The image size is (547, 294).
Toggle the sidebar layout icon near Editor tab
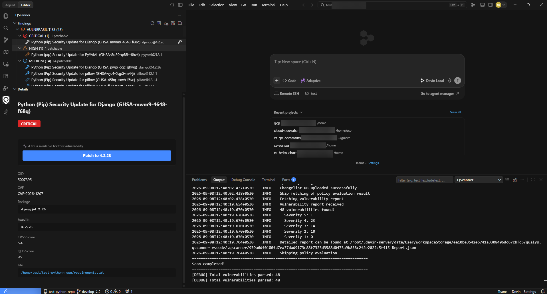coord(180,5)
